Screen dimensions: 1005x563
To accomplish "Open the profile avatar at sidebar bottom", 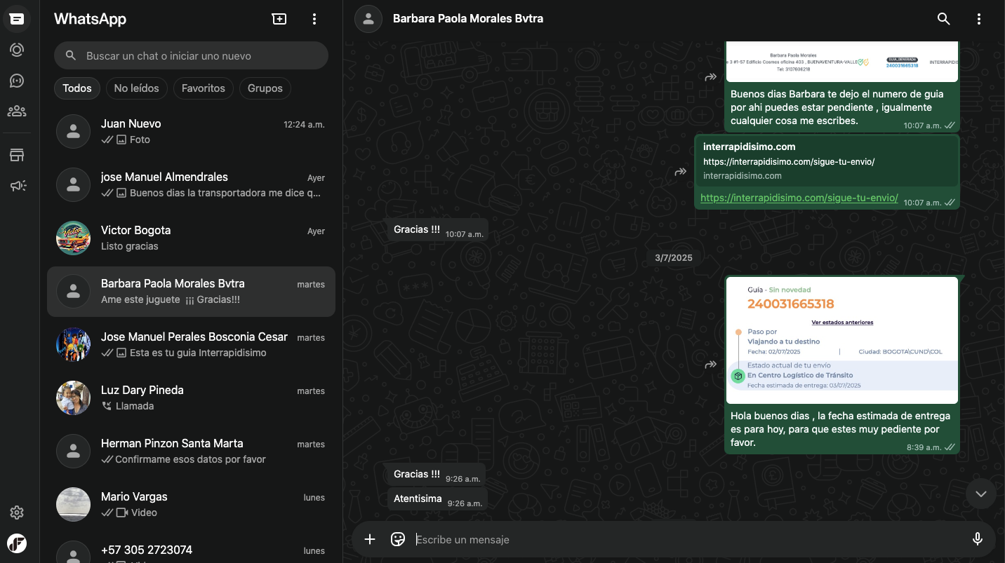I will (x=17, y=543).
